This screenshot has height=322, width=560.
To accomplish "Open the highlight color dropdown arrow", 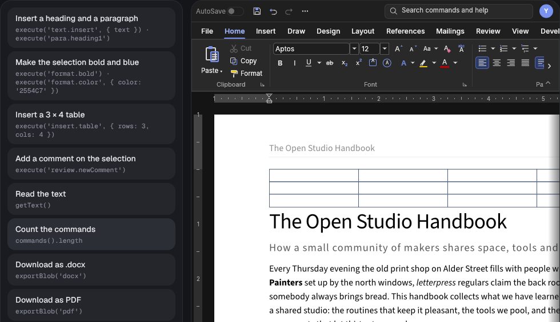I will (434, 63).
